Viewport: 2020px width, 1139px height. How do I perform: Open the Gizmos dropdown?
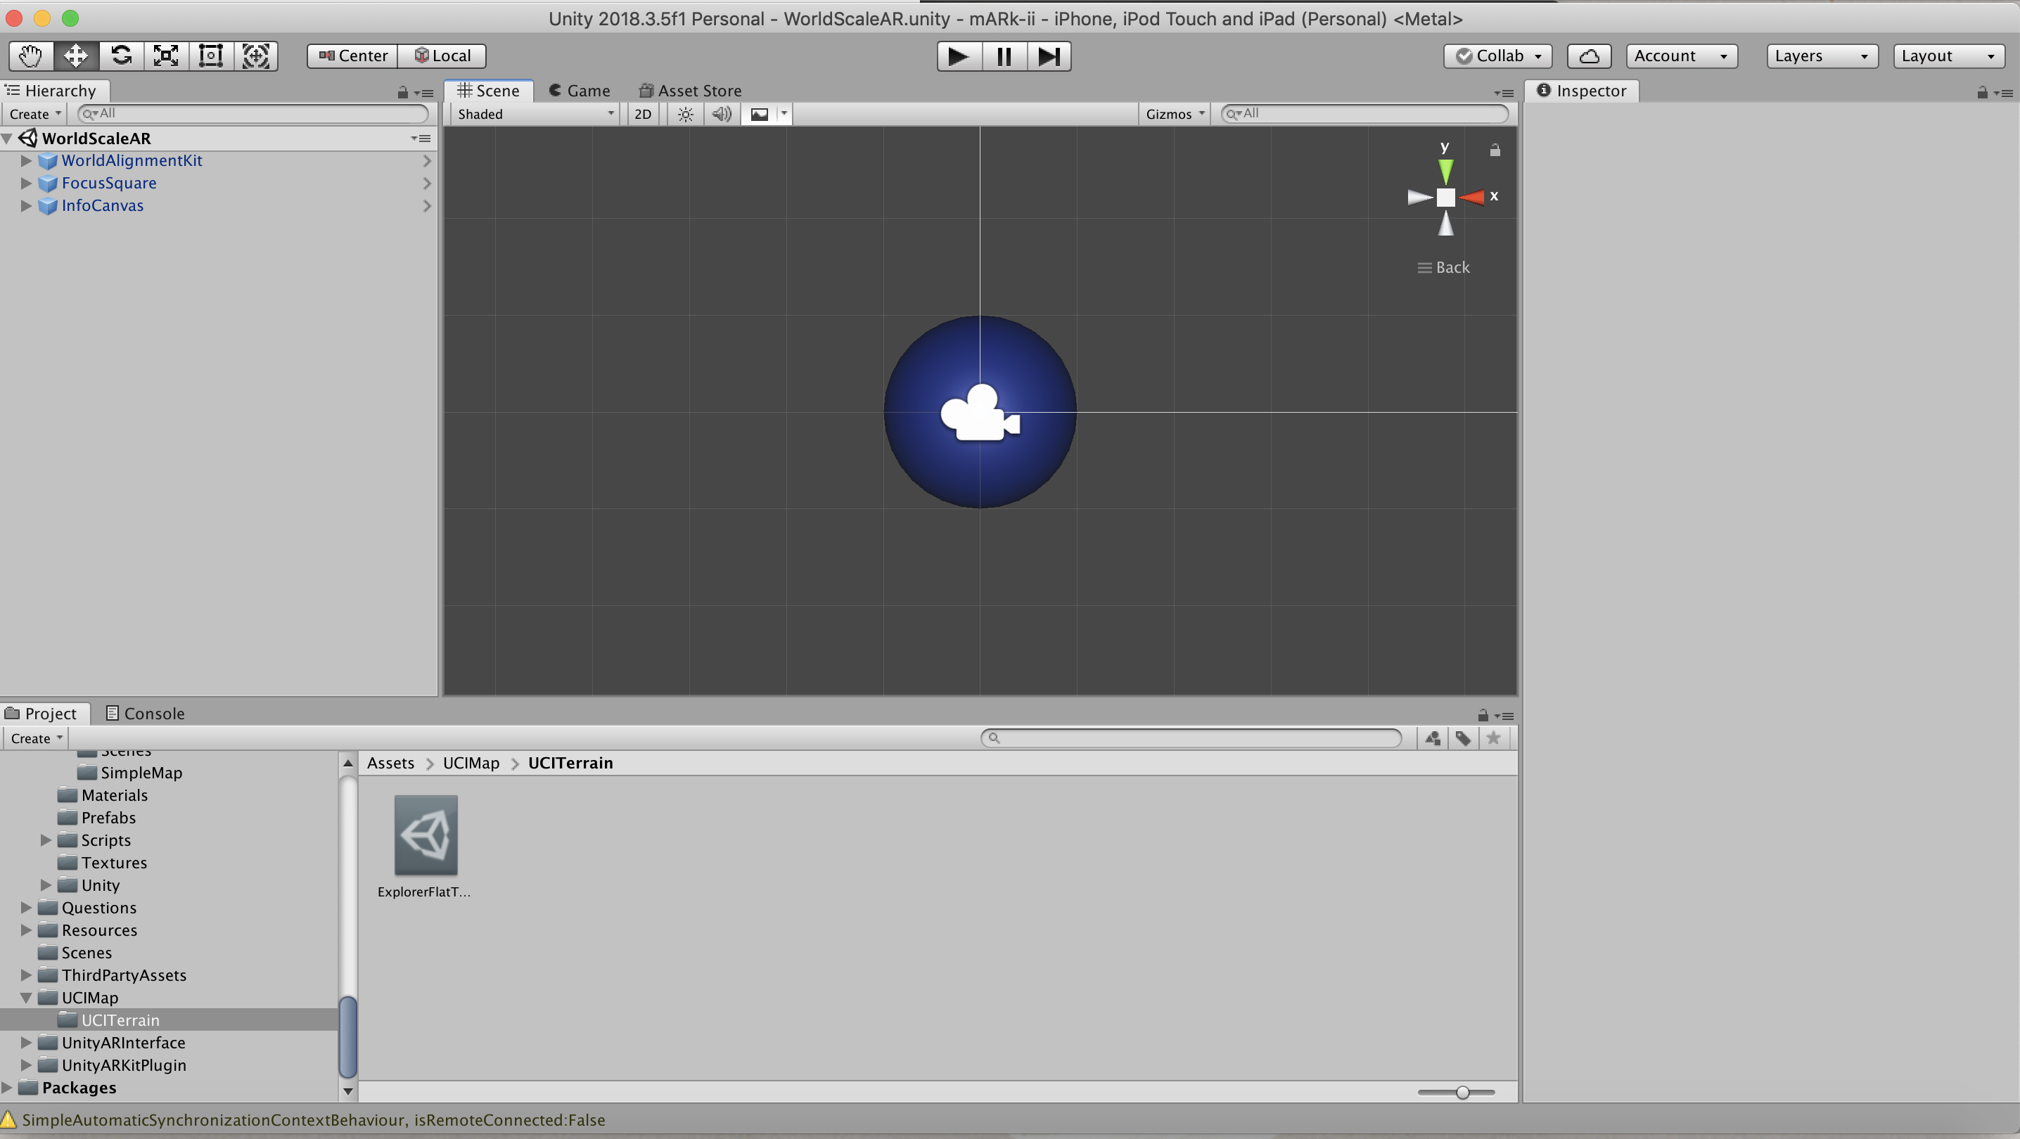(1174, 115)
